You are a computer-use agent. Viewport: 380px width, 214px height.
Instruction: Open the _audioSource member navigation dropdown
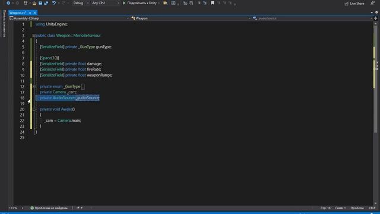click(x=312, y=18)
